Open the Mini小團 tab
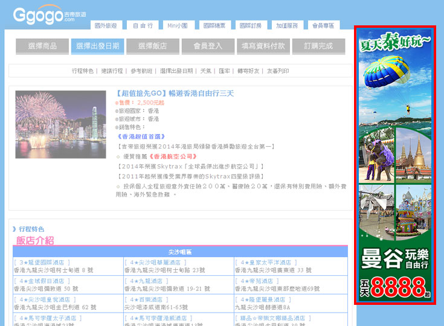 click(x=178, y=26)
